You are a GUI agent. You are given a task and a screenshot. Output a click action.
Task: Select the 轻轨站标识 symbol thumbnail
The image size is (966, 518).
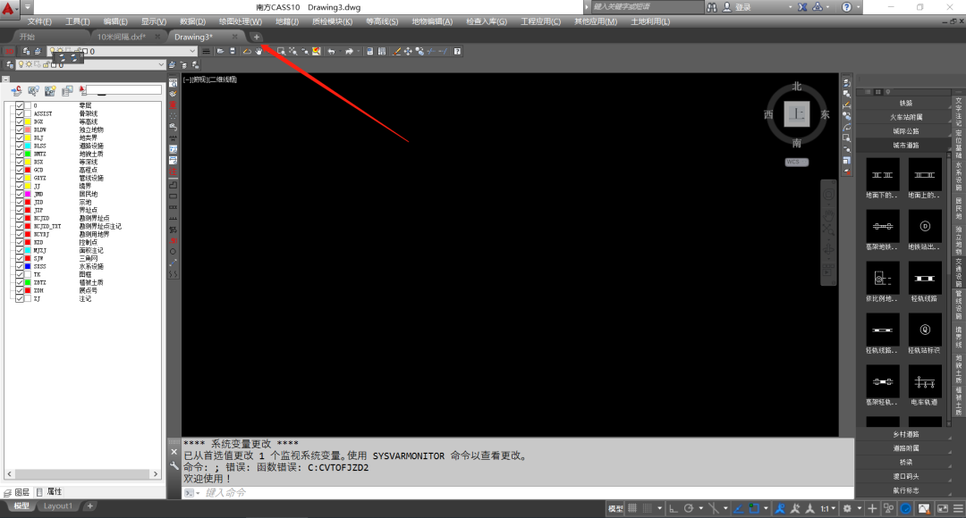click(925, 330)
